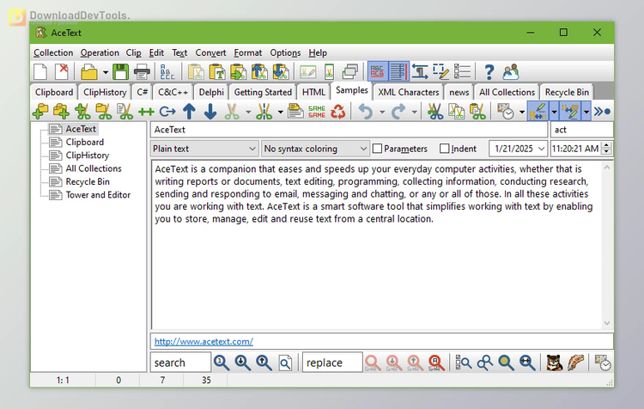Click the close collection icon with red X
Viewport: 644px width, 409px height.
(x=62, y=72)
